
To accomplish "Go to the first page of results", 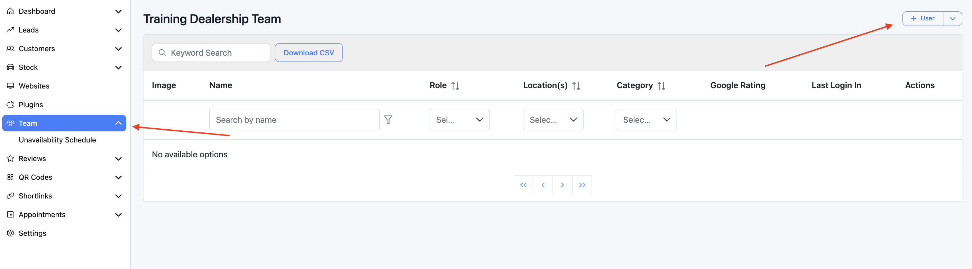I will pyautogui.click(x=523, y=185).
